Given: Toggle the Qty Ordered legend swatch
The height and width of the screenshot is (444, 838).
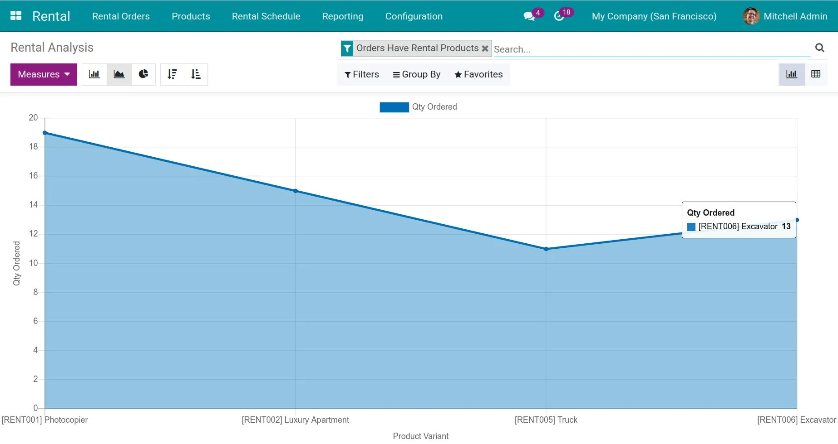Looking at the screenshot, I should (394, 107).
